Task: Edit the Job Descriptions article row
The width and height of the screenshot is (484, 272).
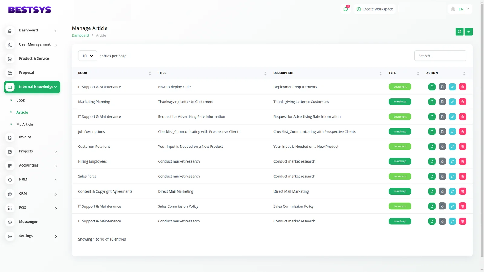Action: point(452,132)
